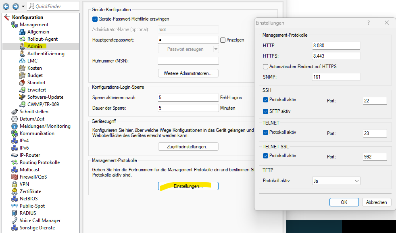
Task: Open IPv4 tree entry
Action: click(x=24, y=141)
